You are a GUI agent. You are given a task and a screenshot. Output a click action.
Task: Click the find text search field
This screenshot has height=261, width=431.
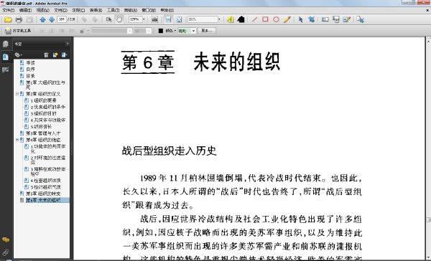pos(203,19)
